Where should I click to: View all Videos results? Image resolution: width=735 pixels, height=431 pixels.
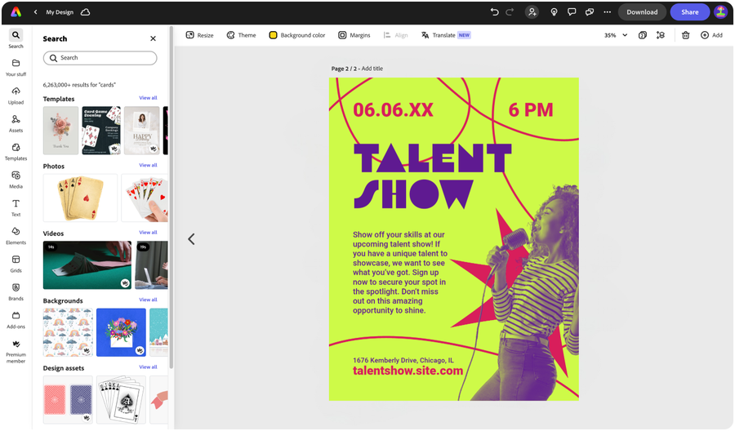pos(148,233)
